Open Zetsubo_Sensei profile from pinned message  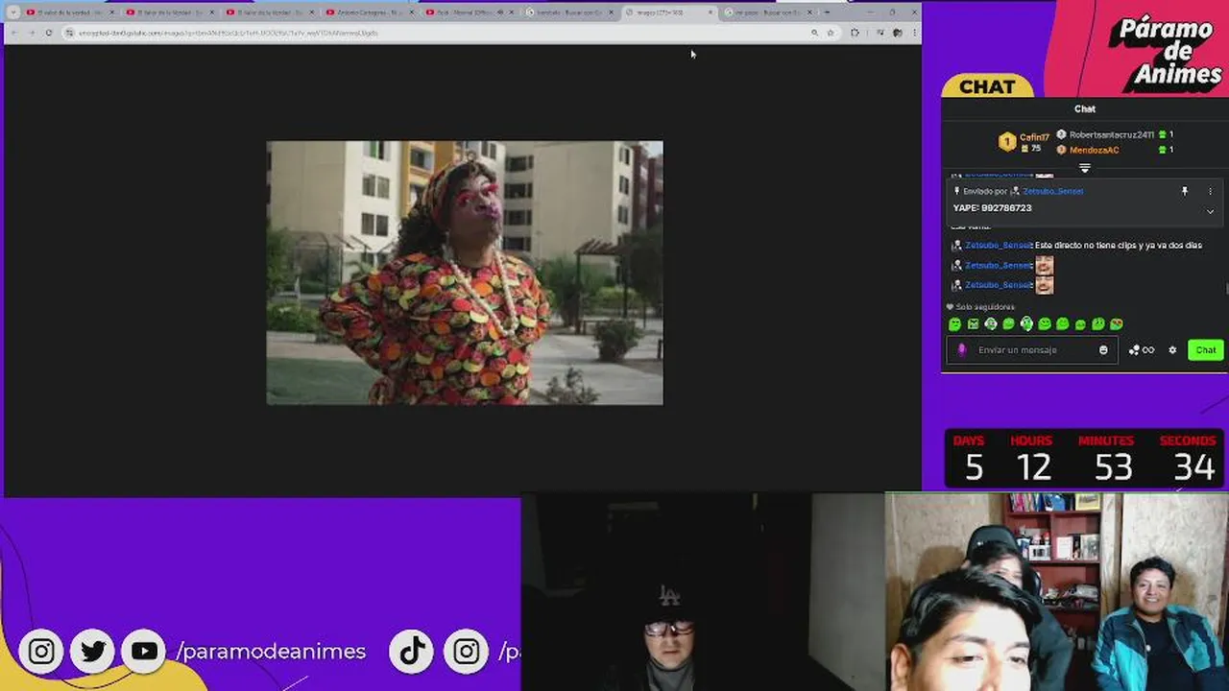[x=1052, y=191]
